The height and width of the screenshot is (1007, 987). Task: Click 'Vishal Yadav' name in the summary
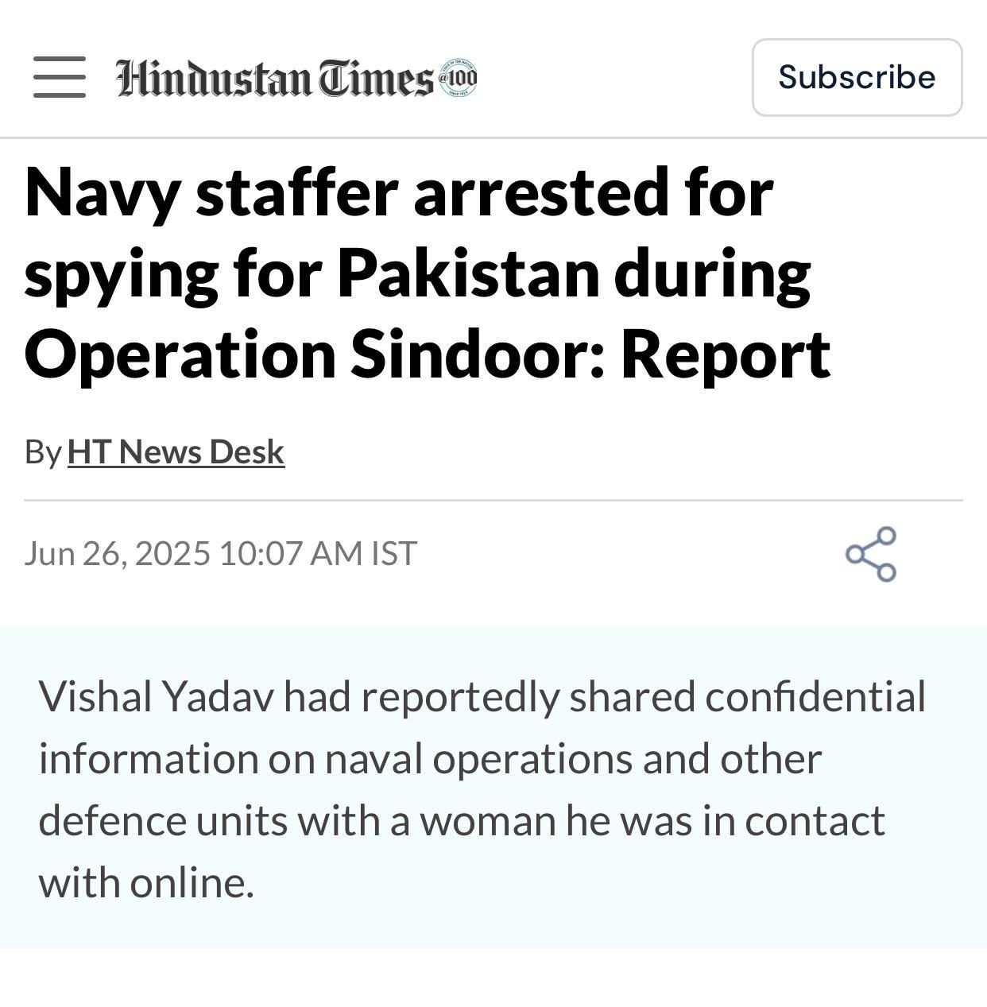tap(156, 696)
